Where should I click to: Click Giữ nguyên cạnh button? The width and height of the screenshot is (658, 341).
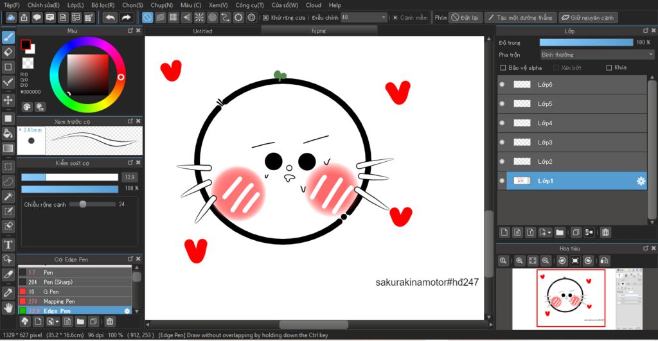(588, 17)
